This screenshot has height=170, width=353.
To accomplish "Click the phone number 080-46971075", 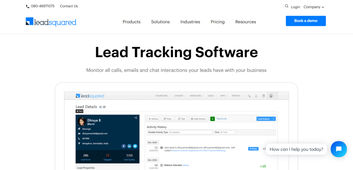I will click(43, 6).
